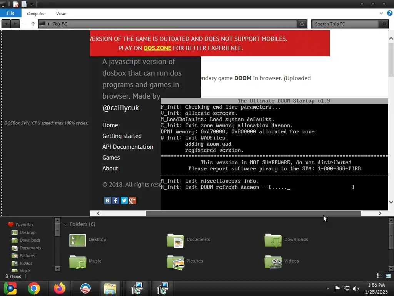
Task: Select the Documents folder icon
Action: point(175,240)
